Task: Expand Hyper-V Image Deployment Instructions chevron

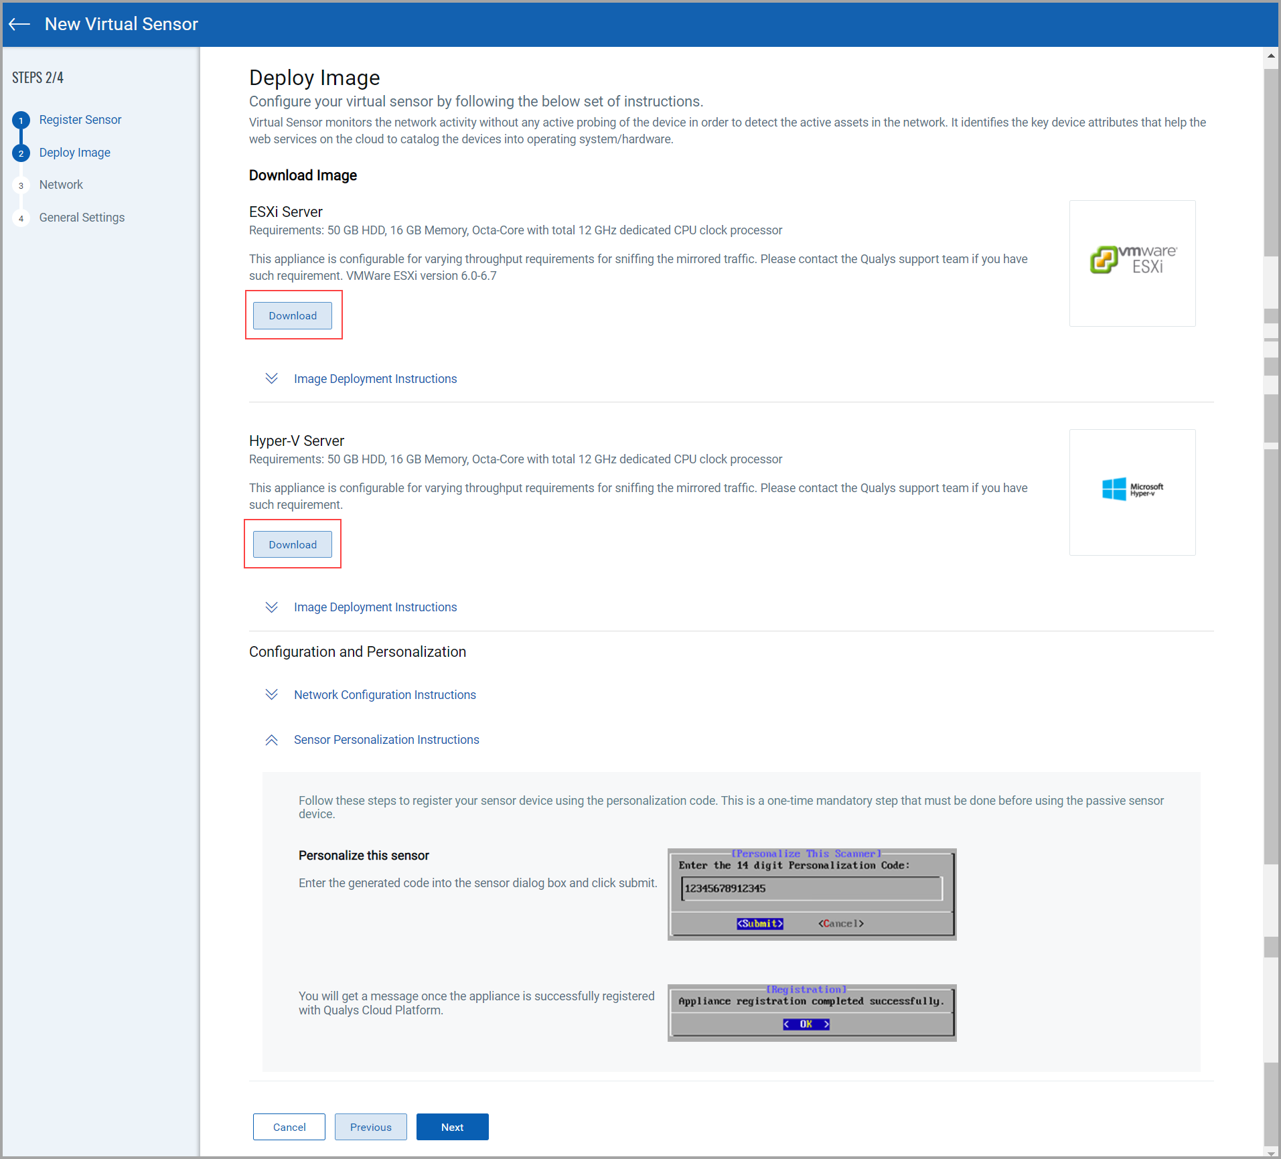Action: (271, 607)
